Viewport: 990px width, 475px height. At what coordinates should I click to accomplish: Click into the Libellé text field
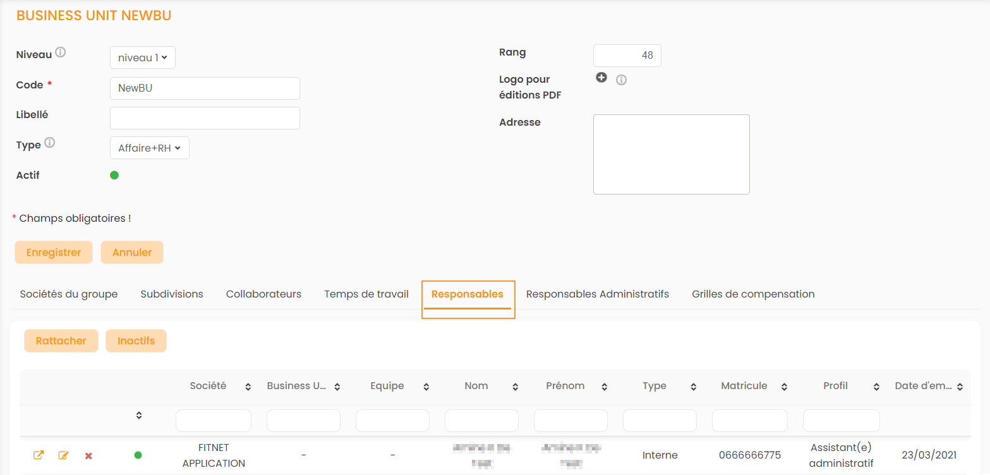point(205,118)
